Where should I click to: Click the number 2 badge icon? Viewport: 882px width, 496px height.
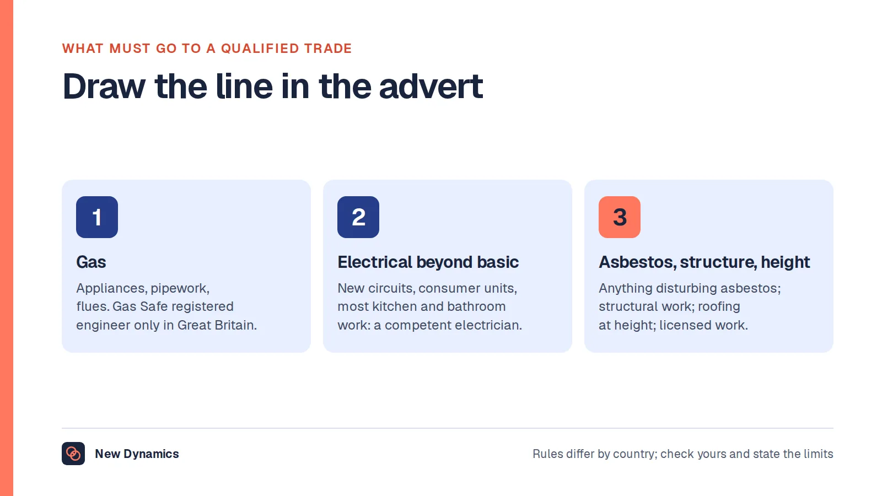click(x=358, y=217)
